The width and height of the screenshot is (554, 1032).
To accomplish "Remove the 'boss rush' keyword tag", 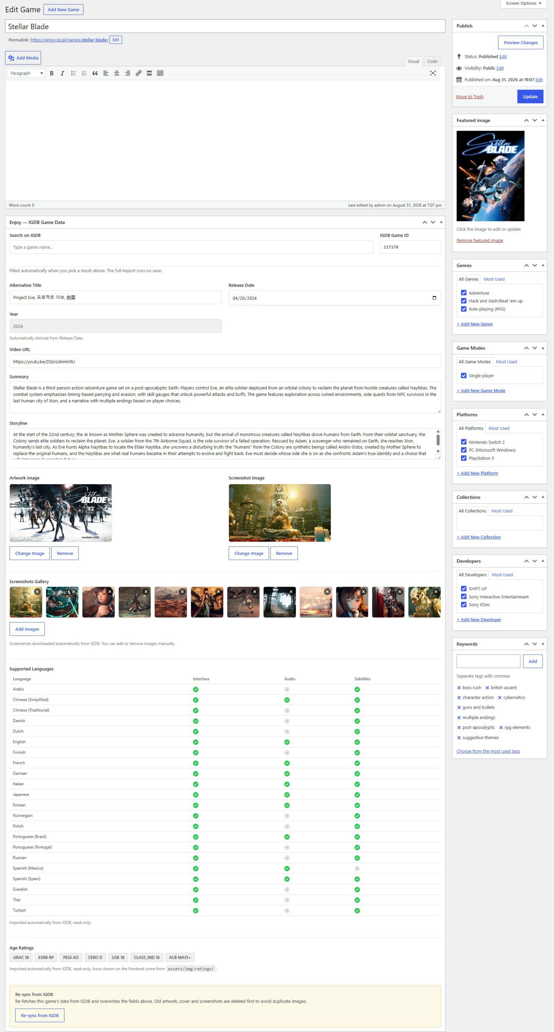I will [459, 688].
